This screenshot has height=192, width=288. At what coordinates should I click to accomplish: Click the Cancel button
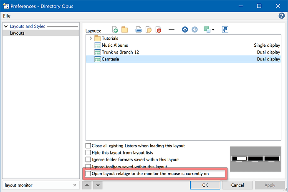click(x=237, y=185)
